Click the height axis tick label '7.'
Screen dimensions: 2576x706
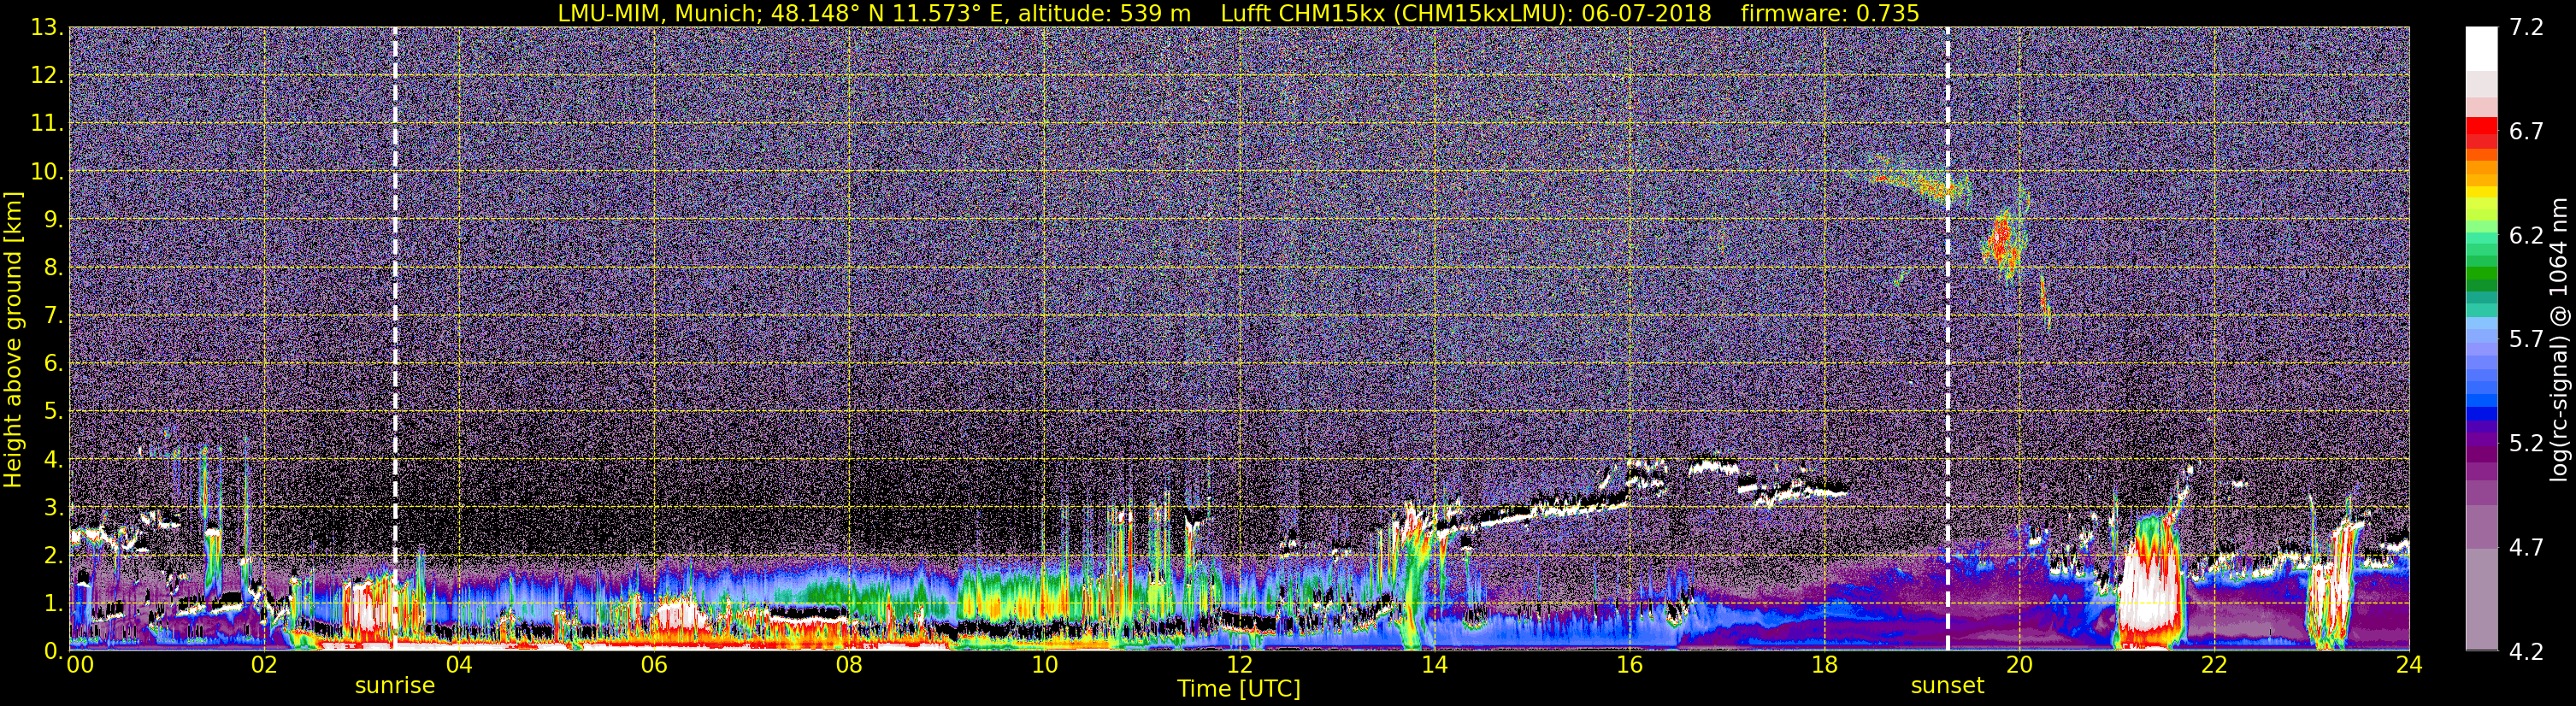click(x=53, y=316)
